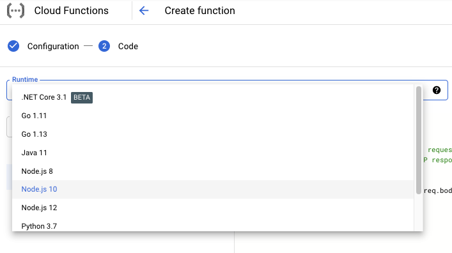
Task: Pick Node.js 12 runtime
Action: [x=213, y=208]
